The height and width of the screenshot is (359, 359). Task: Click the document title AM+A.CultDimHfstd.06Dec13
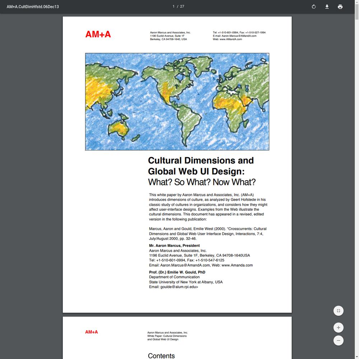33,6
